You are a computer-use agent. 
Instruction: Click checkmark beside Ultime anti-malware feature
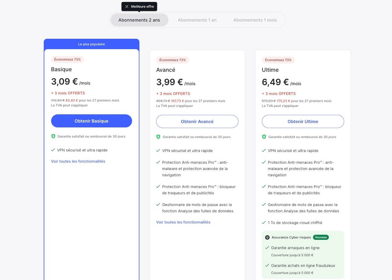264,162
